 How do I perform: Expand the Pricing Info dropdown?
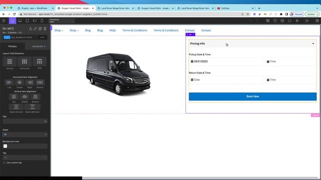[252, 43]
